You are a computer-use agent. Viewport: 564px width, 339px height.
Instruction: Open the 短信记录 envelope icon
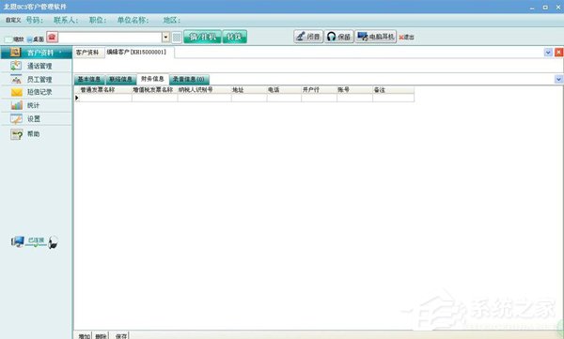point(17,92)
